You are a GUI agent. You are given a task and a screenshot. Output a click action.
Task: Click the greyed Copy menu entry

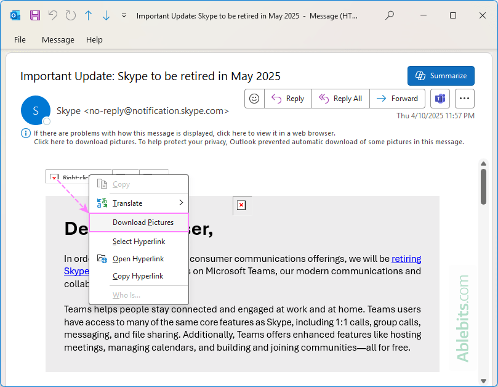[x=139, y=184]
